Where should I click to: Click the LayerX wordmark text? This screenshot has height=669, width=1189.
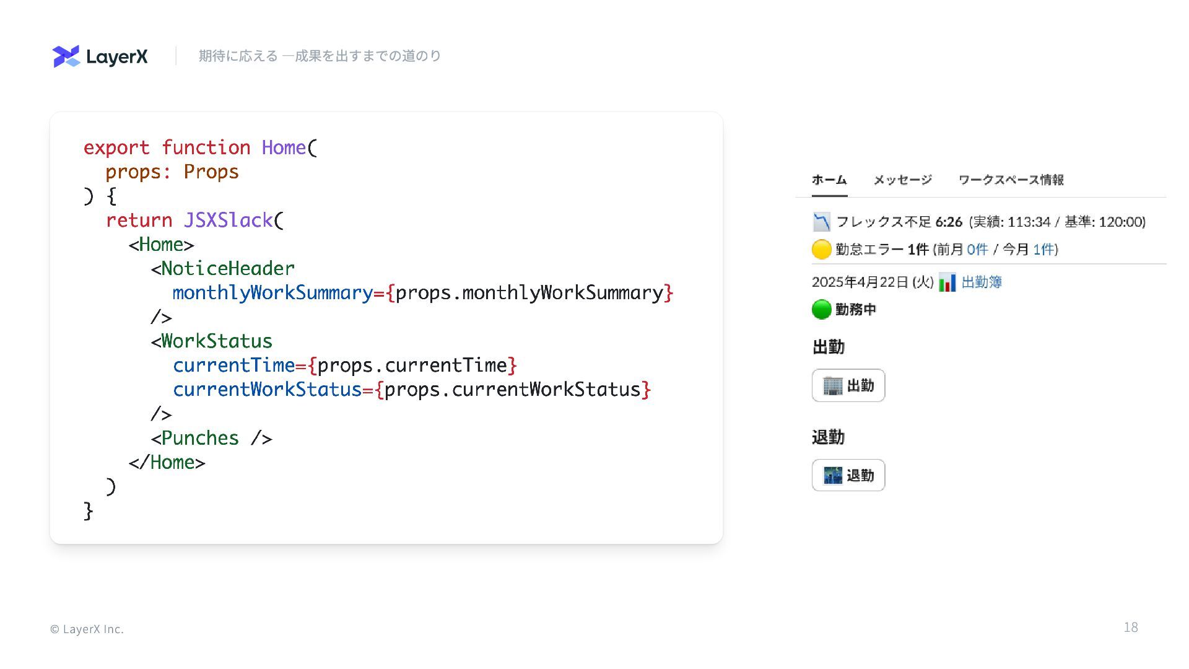point(117,57)
